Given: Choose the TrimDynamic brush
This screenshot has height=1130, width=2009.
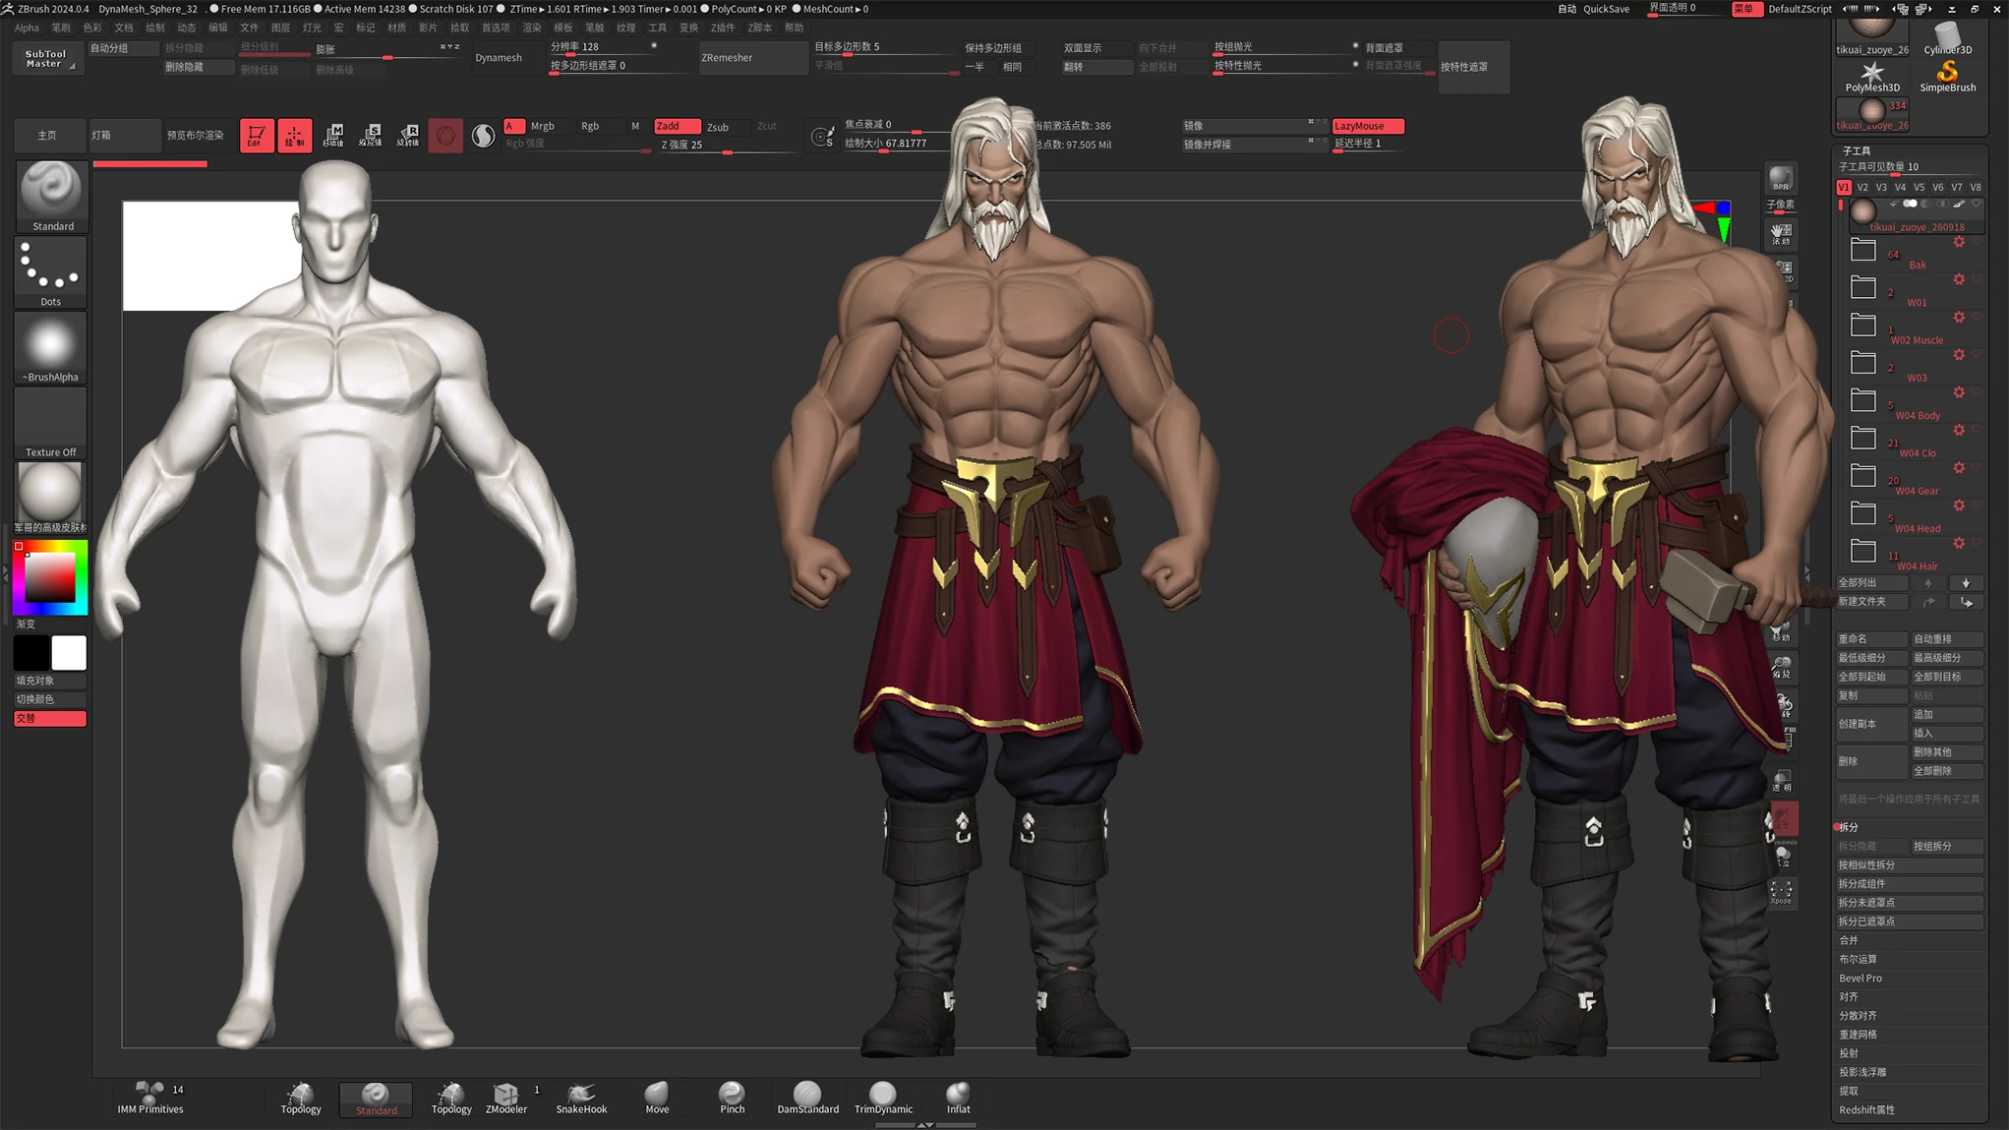Looking at the screenshot, I should point(883,1099).
